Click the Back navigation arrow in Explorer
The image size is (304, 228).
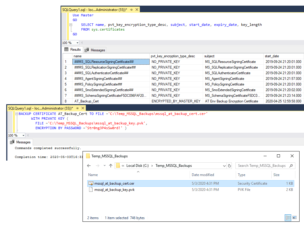88,166
